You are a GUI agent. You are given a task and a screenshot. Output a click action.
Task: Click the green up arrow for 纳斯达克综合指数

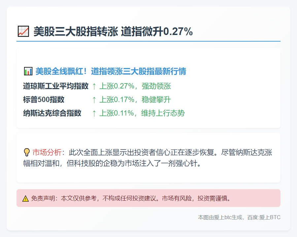click(94, 114)
